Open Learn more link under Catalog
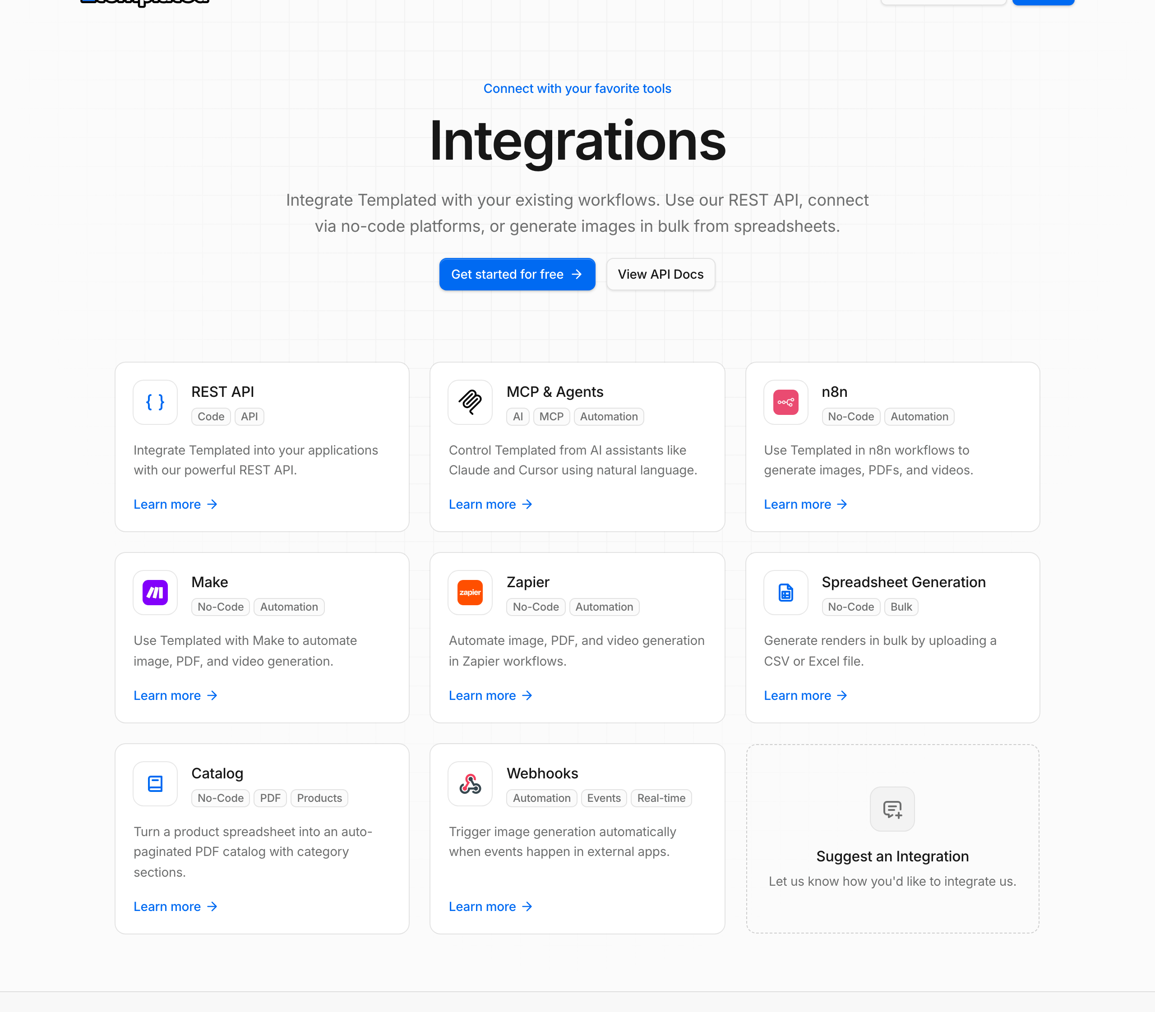This screenshot has height=1012, width=1155. click(175, 906)
